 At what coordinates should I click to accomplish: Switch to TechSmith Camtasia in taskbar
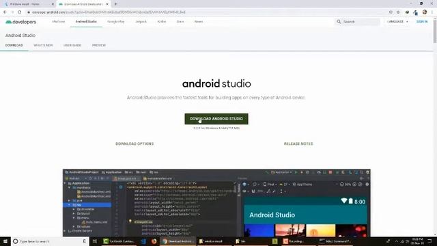[x=119, y=241]
